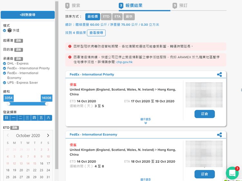Viewport: 242px width, 181px height.
Task: Click the 14008 maximum price label
Action: [46, 98]
